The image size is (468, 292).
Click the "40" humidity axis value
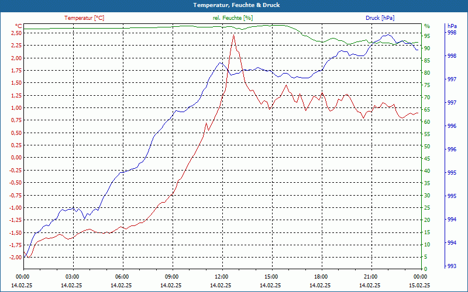coord(427,171)
